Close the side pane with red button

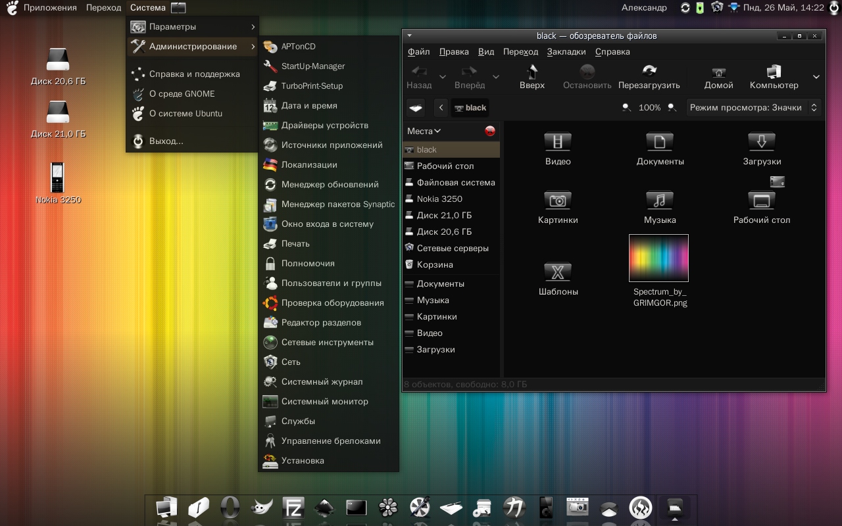coord(489,131)
